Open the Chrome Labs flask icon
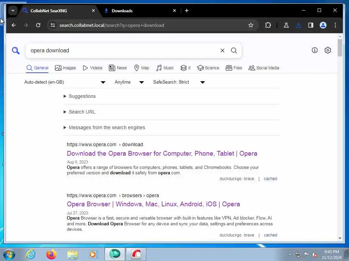Image resolution: width=349 pixels, height=261 pixels. point(286,25)
